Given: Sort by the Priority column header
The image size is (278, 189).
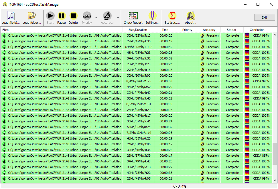Looking at the screenshot, I should [x=188, y=30].
